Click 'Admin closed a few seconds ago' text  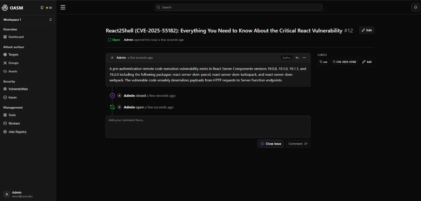pos(149,95)
